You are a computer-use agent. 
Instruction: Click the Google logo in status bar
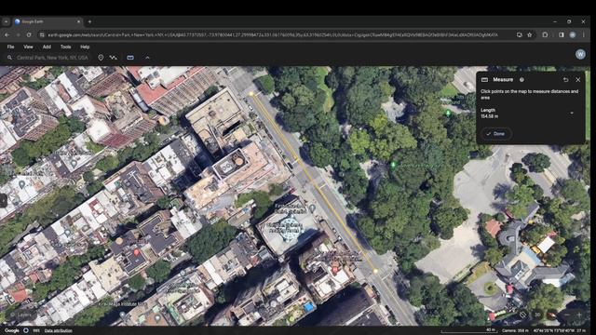[x=12, y=330]
